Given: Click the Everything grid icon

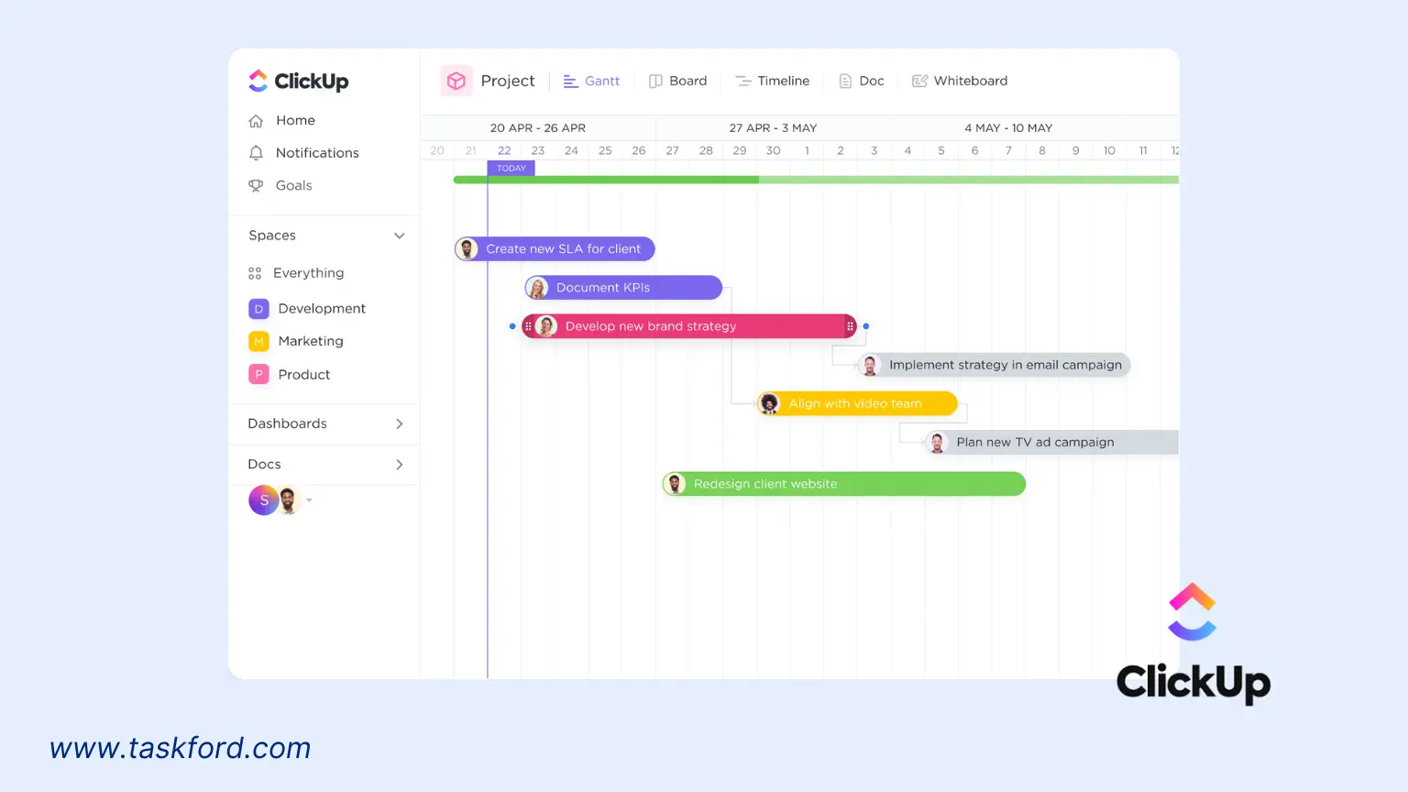Looking at the screenshot, I should [255, 272].
